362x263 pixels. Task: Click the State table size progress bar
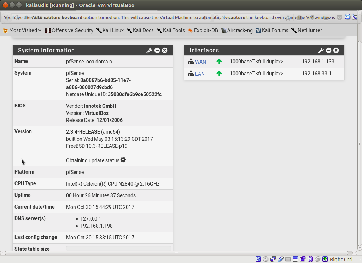tap(119, 248)
